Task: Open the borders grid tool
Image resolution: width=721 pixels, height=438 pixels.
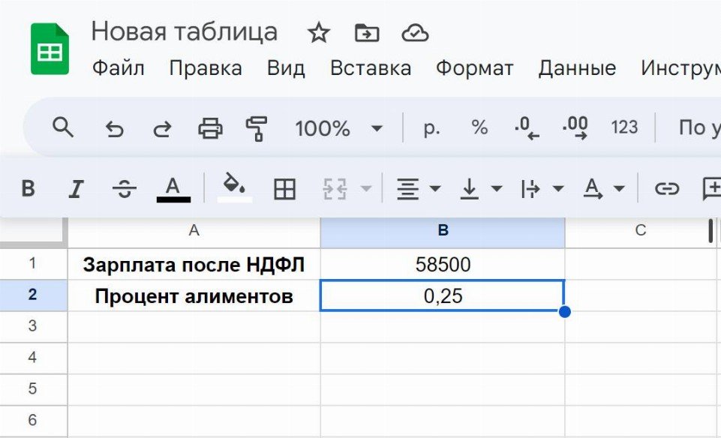Action: coord(284,189)
